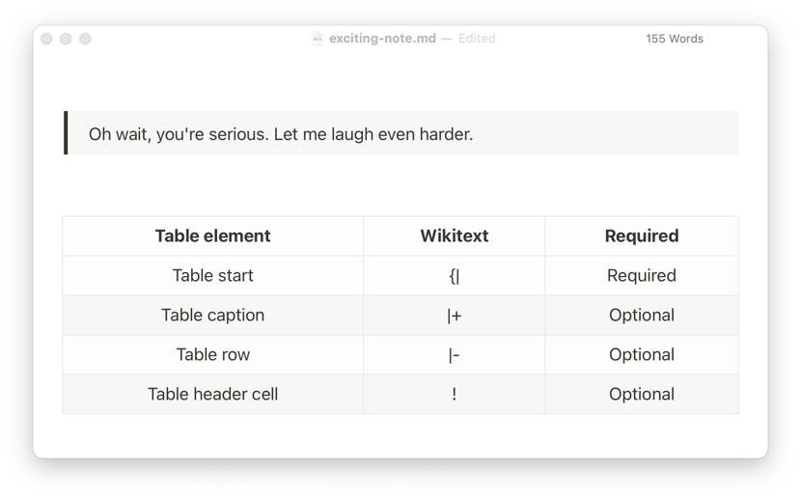Click the exciting-note.md window title
Image resolution: width=801 pixels, height=499 pixels.
point(382,39)
